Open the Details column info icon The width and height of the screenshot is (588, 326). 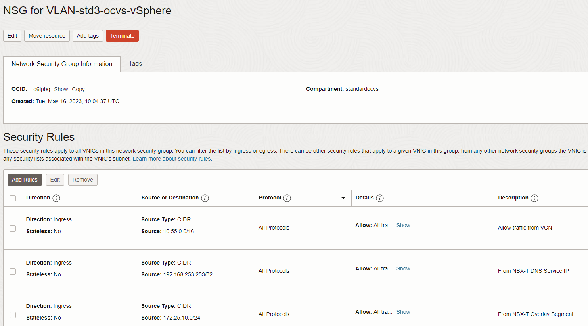pos(380,198)
